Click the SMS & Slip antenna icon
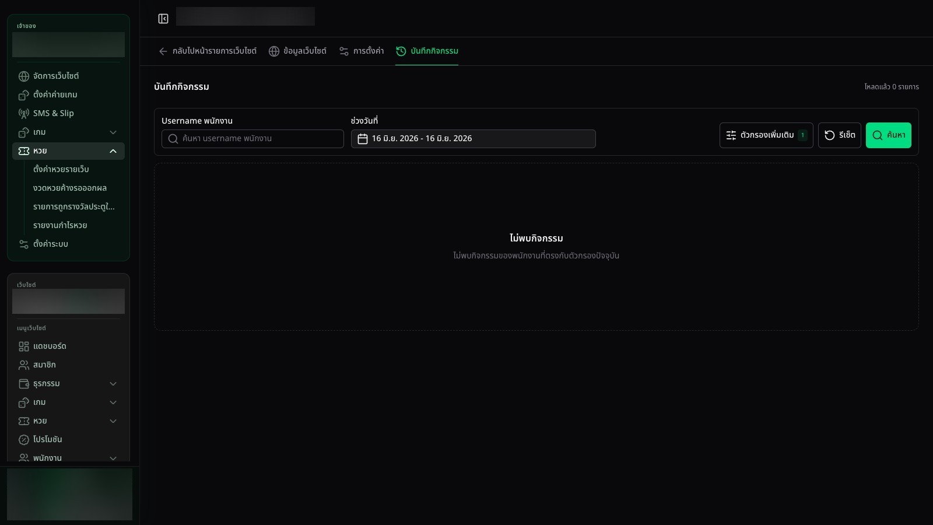Viewport: 933px width, 525px height. (x=24, y=114)
